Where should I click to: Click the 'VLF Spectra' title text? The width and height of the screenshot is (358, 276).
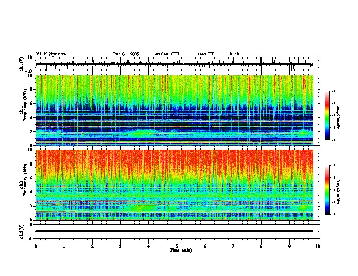[x=51, y=54]
